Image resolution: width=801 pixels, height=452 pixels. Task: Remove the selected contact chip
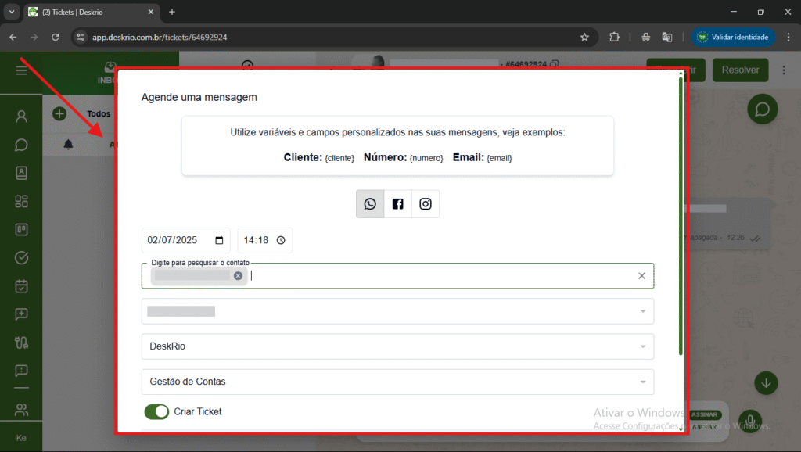(x=238, y=276)
